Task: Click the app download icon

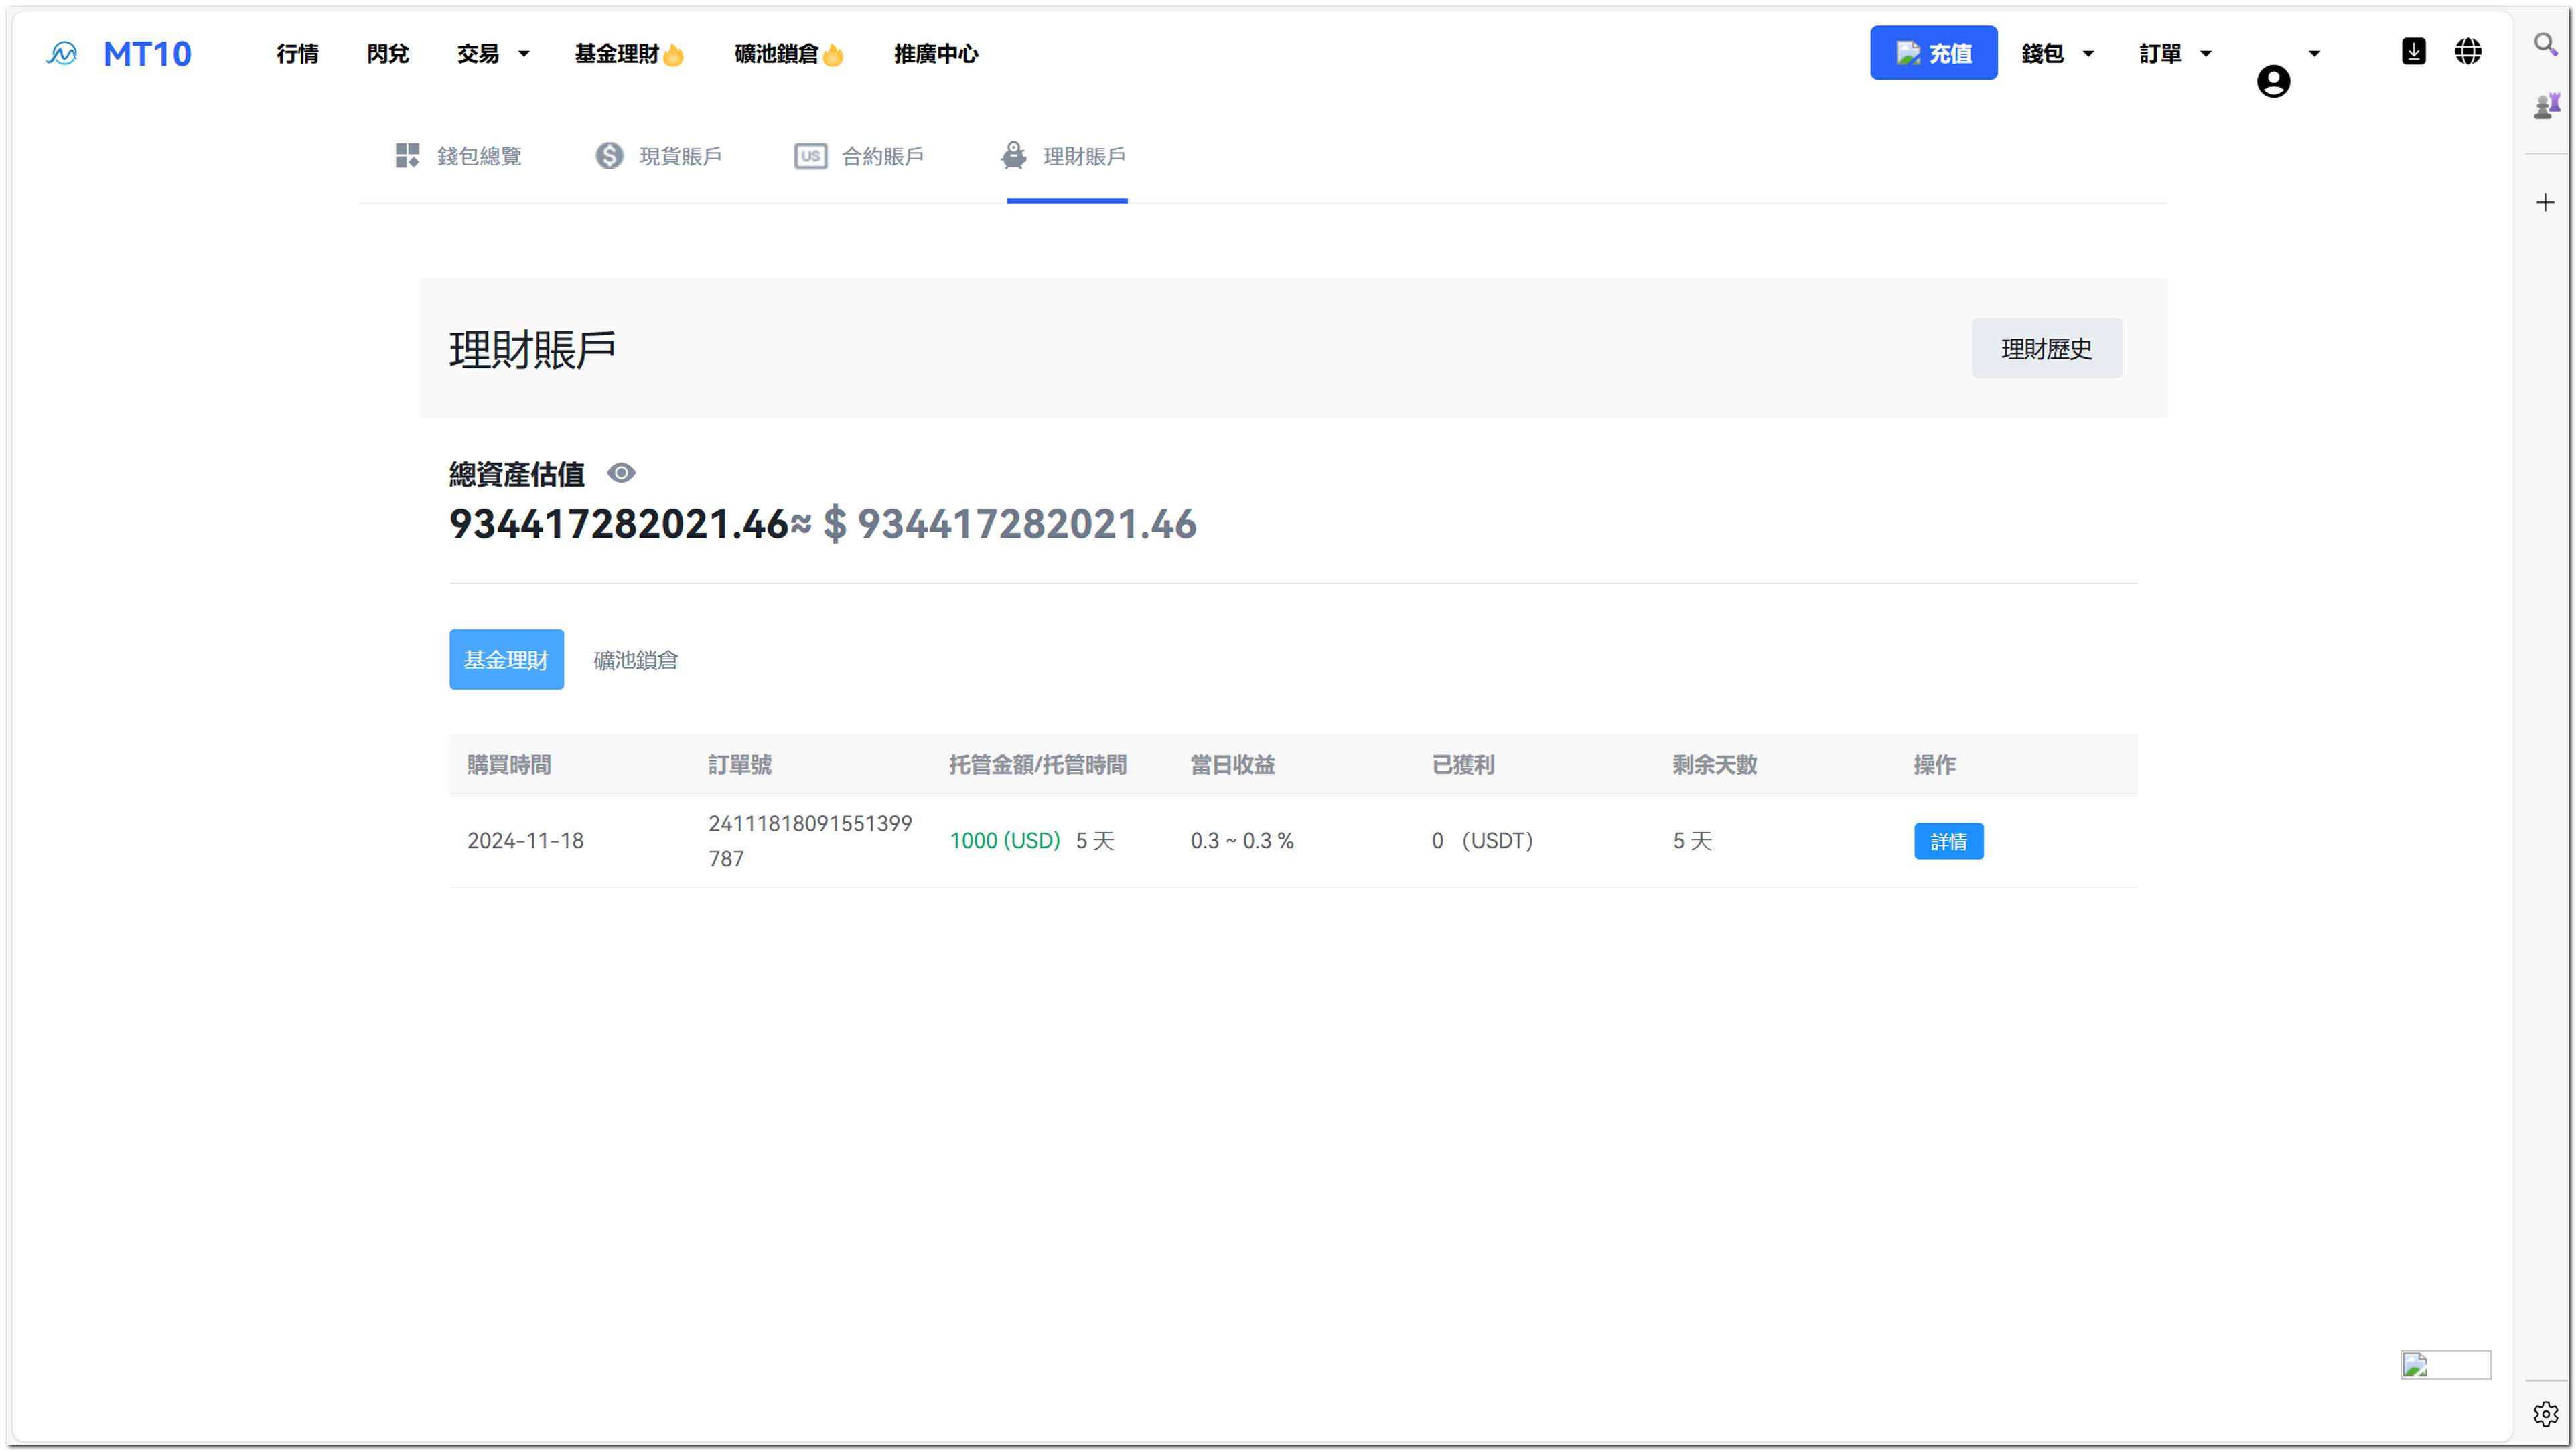Action: (x=2413, y=52)
